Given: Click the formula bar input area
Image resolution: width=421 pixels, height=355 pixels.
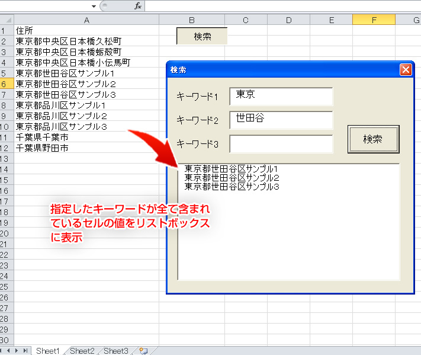Looking at the screenshot, I should (283, 6).
